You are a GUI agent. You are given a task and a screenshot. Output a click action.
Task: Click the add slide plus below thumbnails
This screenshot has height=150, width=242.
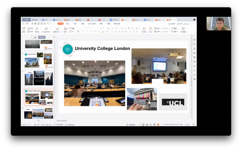pyautogui.click(x=38, y=120)
